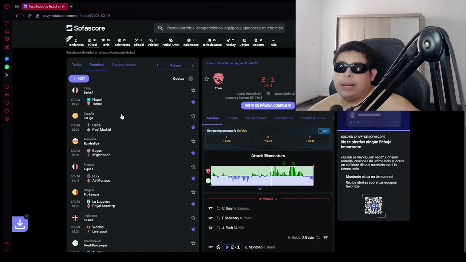Image resolution: width=466 pixels, height=262 pixels.
Task: Switch to the Todos tab
Action: [x=77, y=65]
